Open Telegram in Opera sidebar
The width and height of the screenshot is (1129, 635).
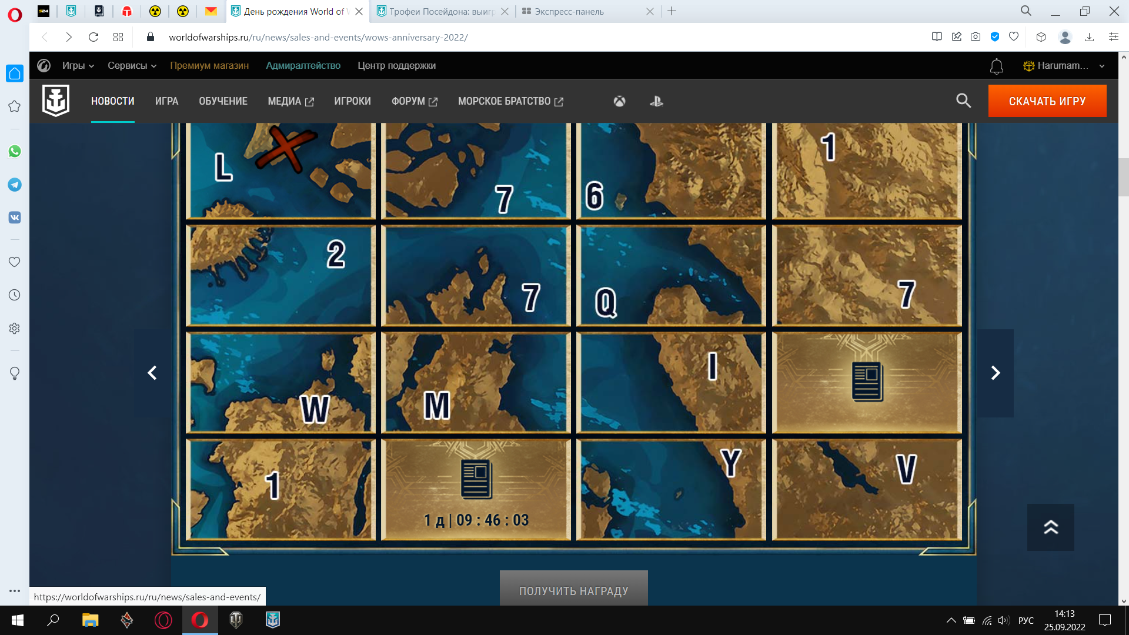tap(15, 185)
